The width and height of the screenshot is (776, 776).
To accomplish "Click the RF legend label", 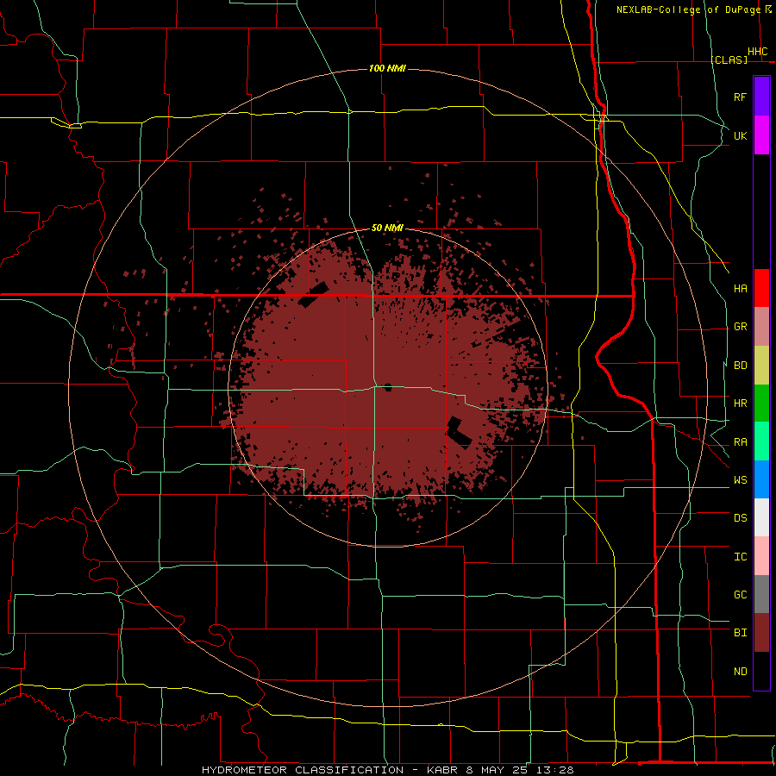I will (x=740, y=97).
